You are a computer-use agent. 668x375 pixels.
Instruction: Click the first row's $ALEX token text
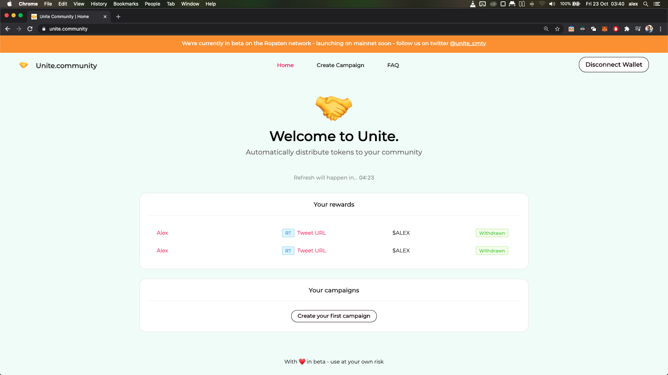[401, 233]
